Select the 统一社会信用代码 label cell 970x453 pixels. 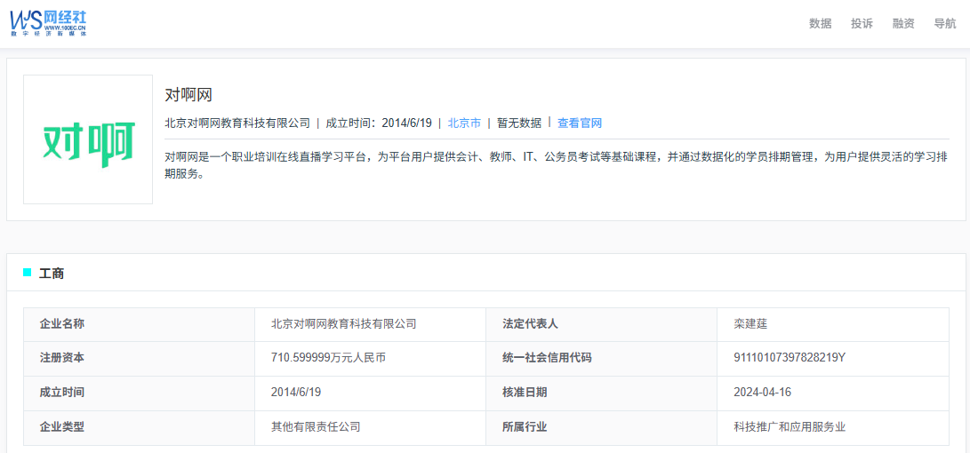coord(601,359)
